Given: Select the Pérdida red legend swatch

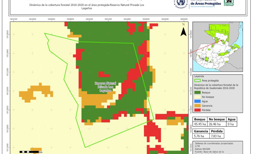Looking at the screenshot, I should click(x=197, y=110).
